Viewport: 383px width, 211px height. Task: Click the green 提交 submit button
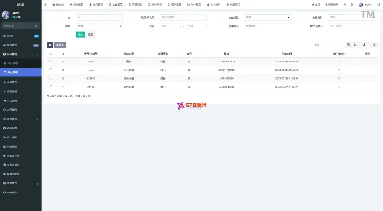click(x=80, y=34)
